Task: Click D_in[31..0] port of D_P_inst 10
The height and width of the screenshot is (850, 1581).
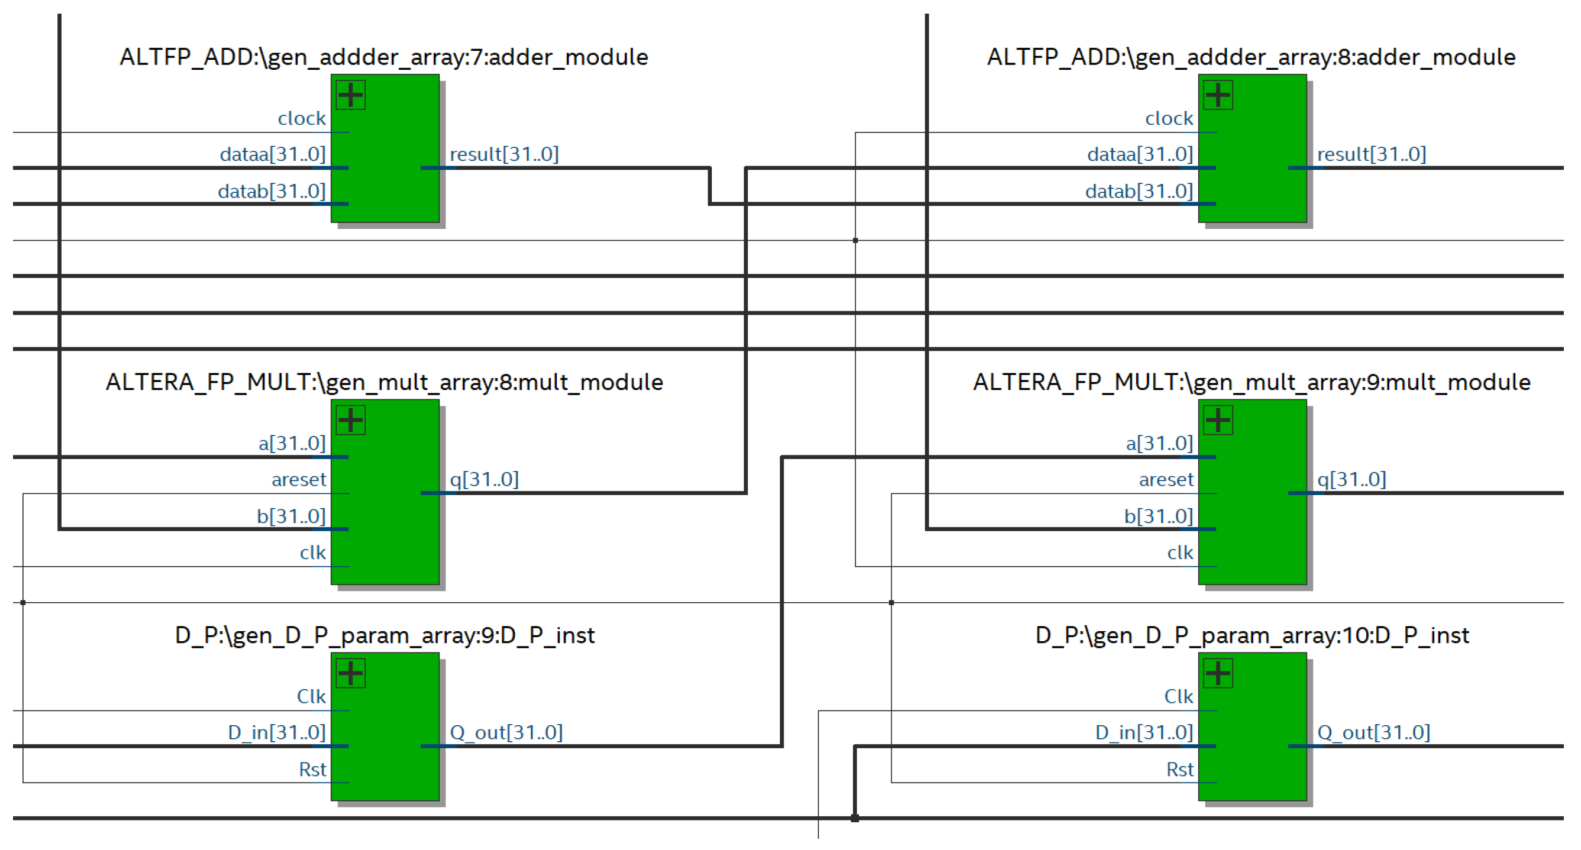Action: click(1144, 732)
